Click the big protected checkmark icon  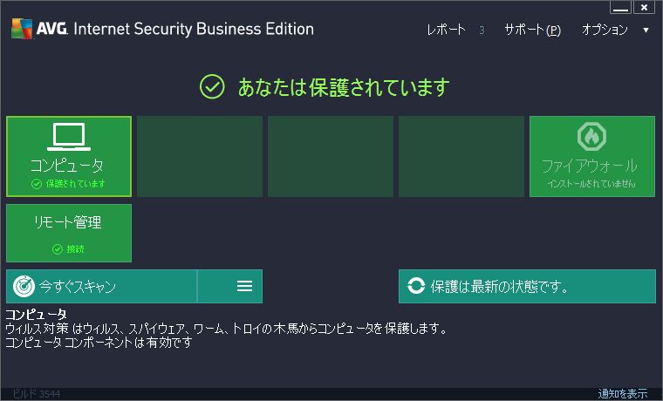(212, 86)
